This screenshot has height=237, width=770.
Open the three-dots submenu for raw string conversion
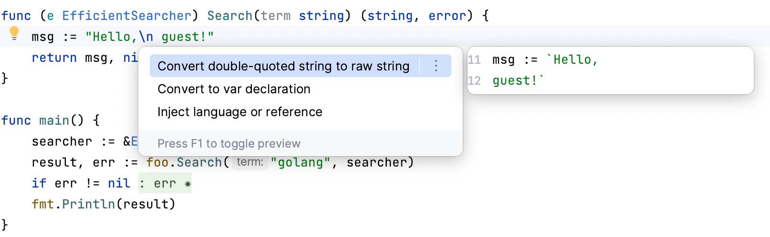point(436,66)
